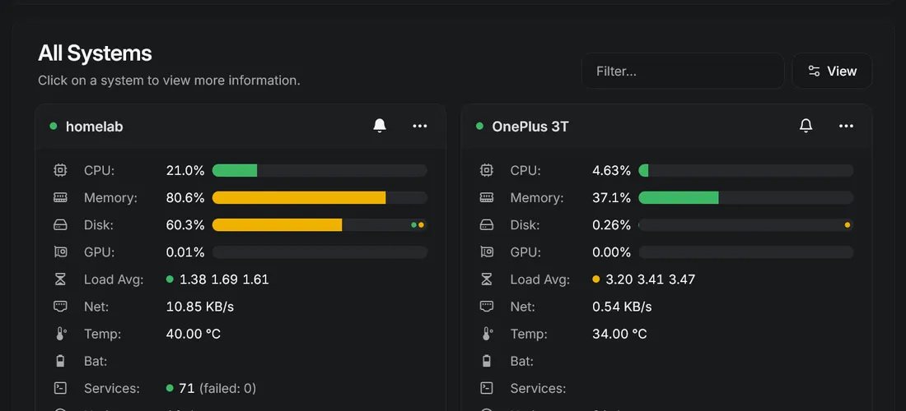
Task: Click OnePlus 3T temperature 34.00 °C
Action: point(619,334)
